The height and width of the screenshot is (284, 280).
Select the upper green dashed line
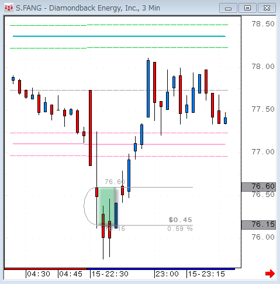(x=119, y=25)
